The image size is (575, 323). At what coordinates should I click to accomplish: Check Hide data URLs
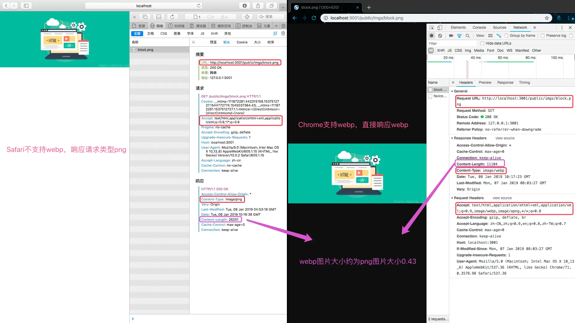coord(482,43)
